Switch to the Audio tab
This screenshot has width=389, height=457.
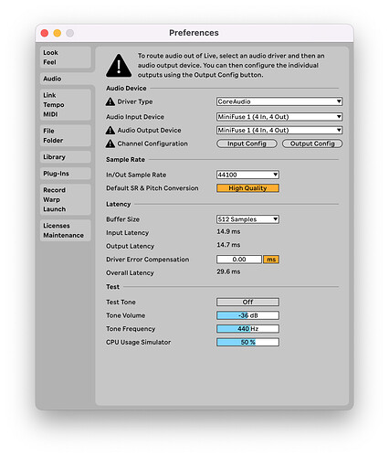point(67,79)
